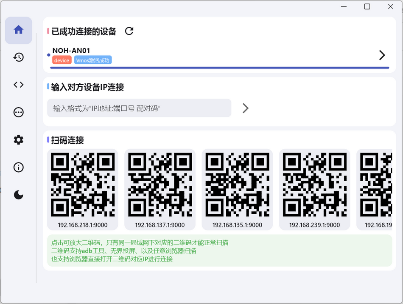Screen dimensions: 403x304
Task: Open the Home page in sidebar
Action: click(x=18, y=30)
